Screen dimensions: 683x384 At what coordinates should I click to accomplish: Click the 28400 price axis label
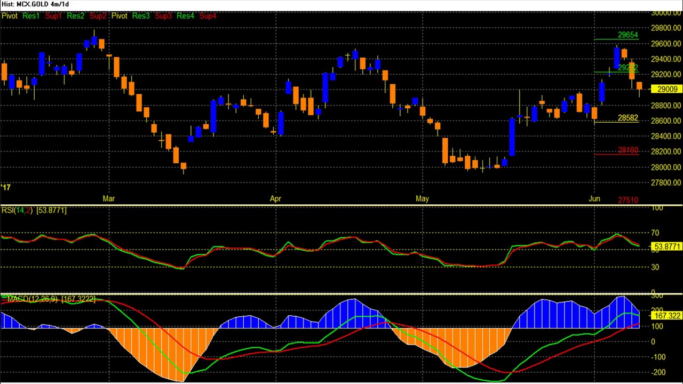pos(666,136)
